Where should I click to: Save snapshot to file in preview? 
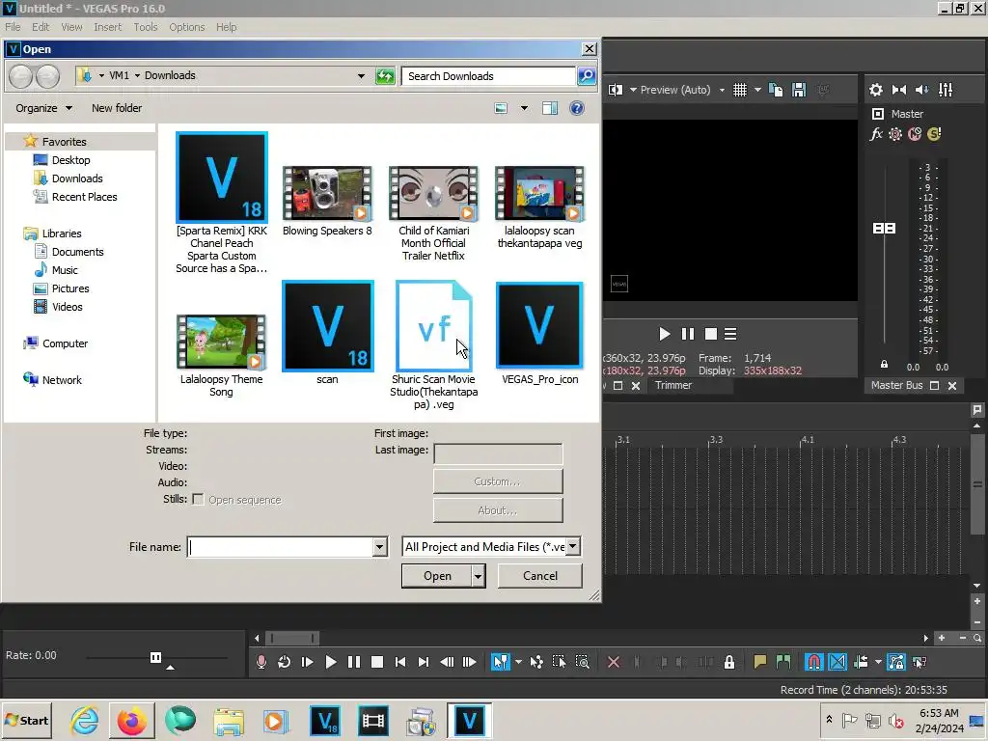point(799,90)
